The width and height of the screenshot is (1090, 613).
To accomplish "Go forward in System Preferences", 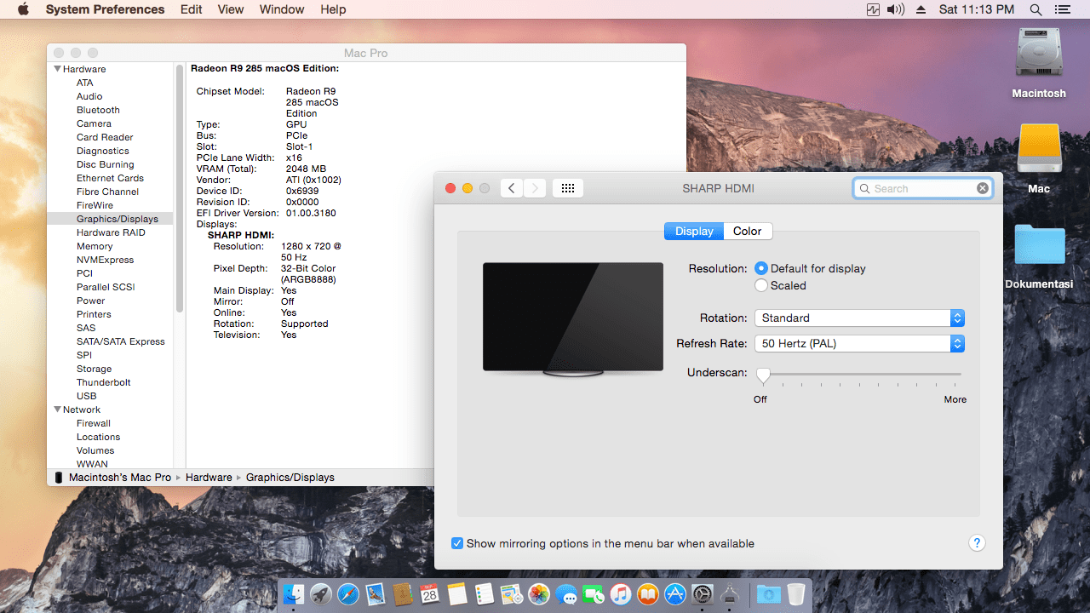I will pos(535,188).
